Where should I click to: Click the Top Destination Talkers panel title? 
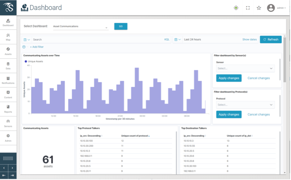coord(194,128)
